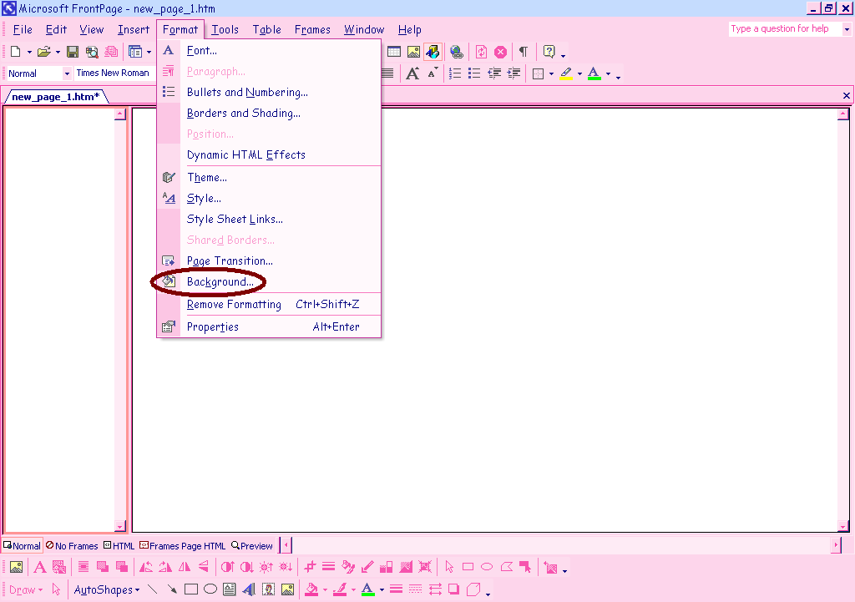This screenshot has width=855, height=602.
Task: Select Style Sheet Links... entry
Action: (269, 220)
